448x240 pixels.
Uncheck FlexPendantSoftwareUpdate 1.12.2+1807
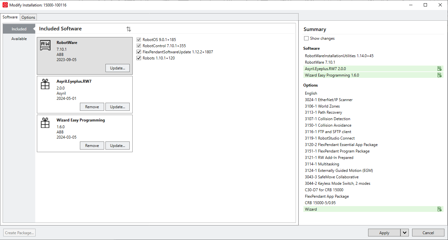[x=139, y=52]
